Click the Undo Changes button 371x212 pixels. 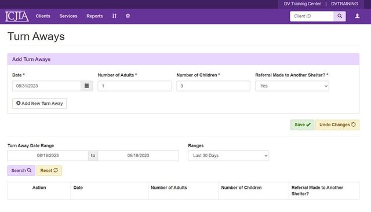coord(337,125)
